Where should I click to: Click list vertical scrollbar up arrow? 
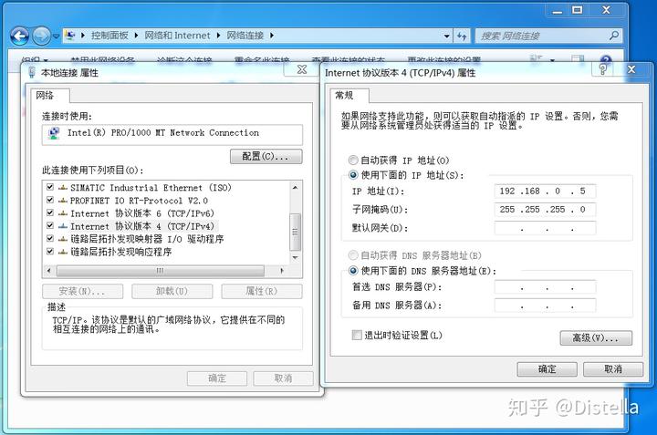click(295, 188)
